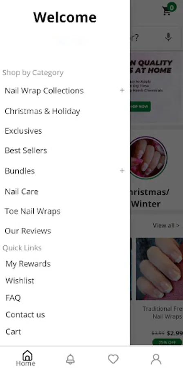Viewport: 183px width, 368px height.
Task: Tap the microphone voice search icon
Action: pyautogui.click(x=168, y=37)
